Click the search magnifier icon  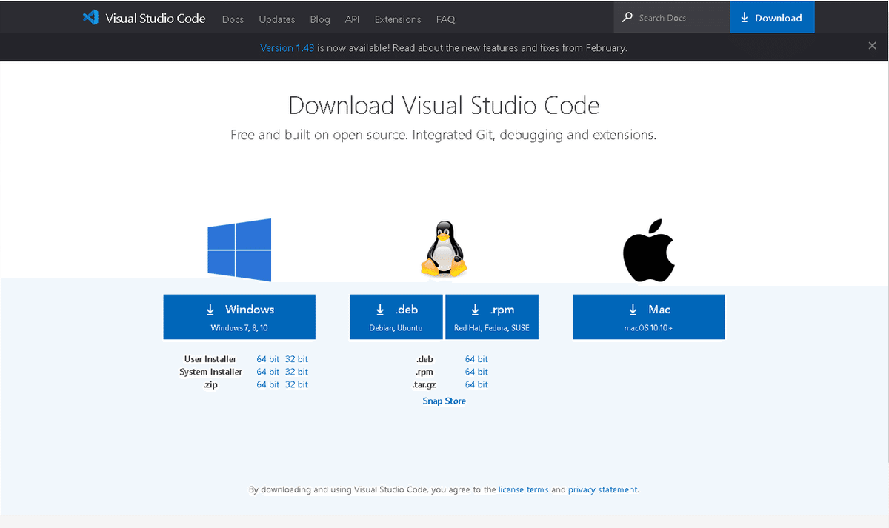pos(627,18)
